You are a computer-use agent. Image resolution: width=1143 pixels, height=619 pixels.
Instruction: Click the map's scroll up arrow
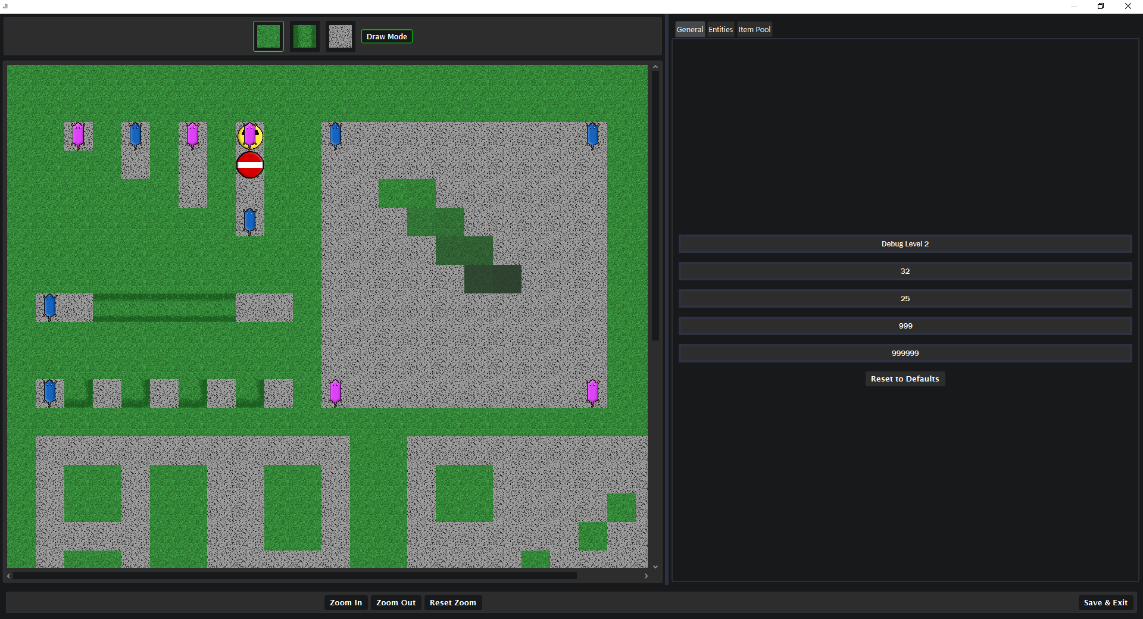tap(655, 67)
